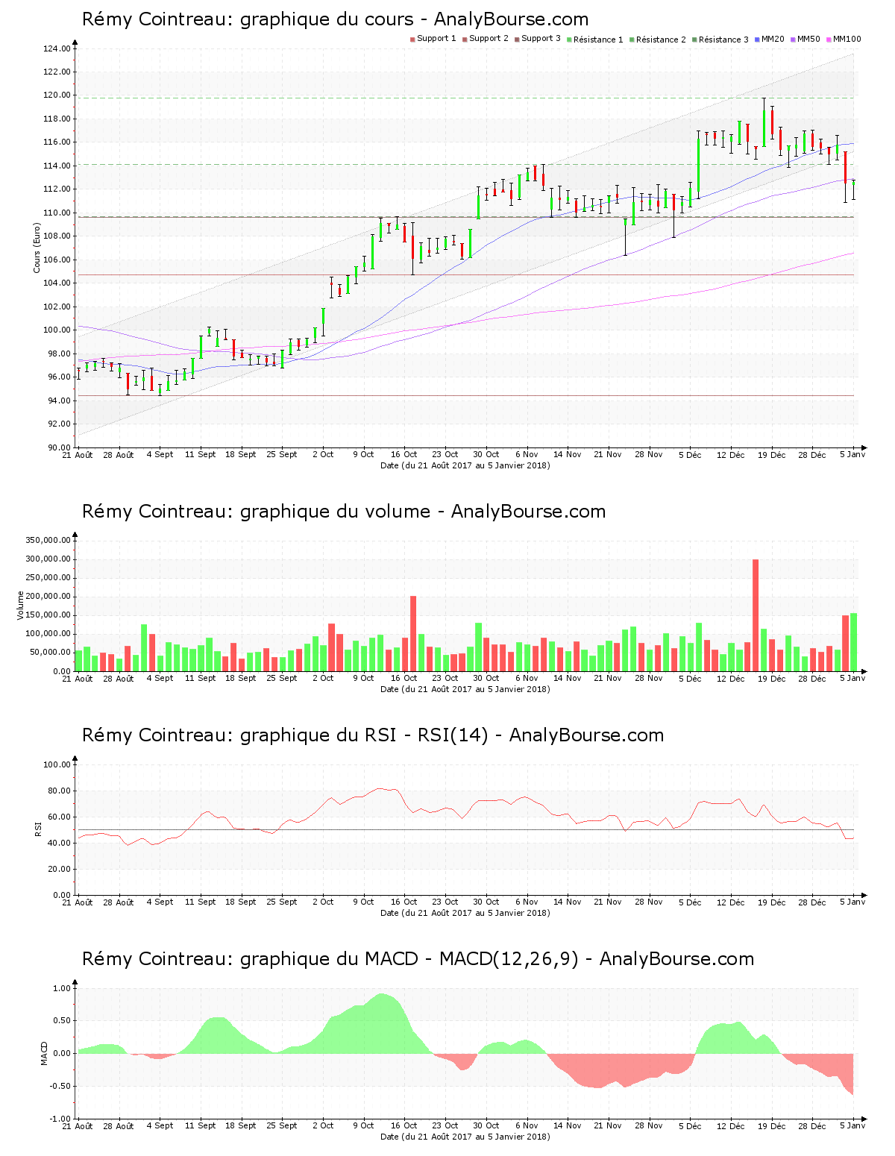This screenshot has height=1156, width=895.
Task: Click the -0.50 tick on MACD chart
Action: [60, 1086]
